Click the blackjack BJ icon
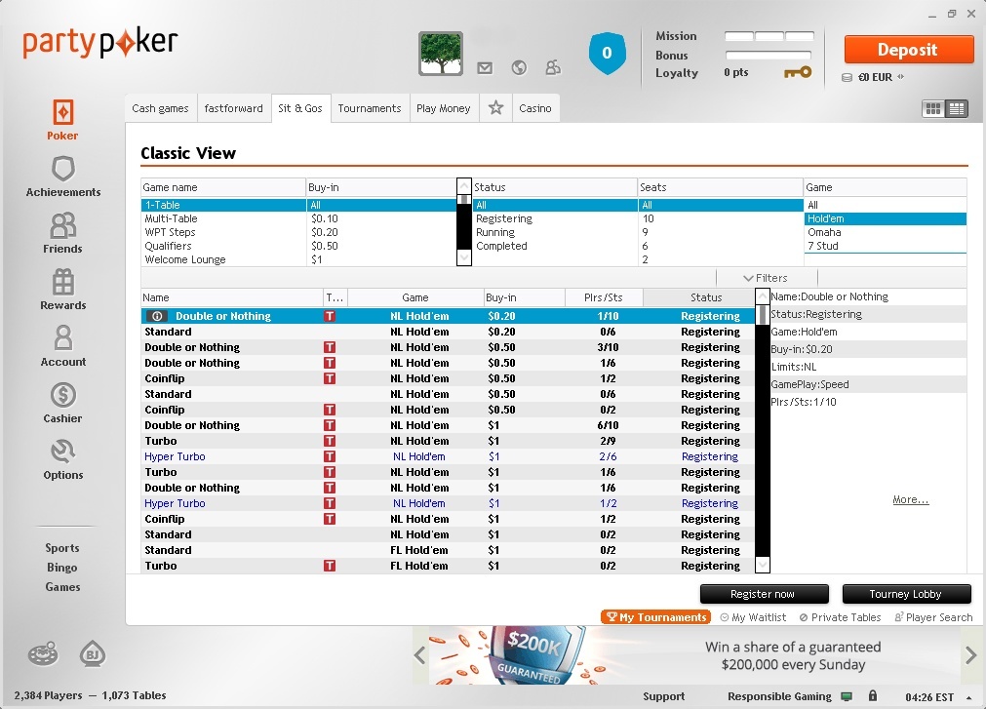The image size is (986, 709). (x=93, y=654)
